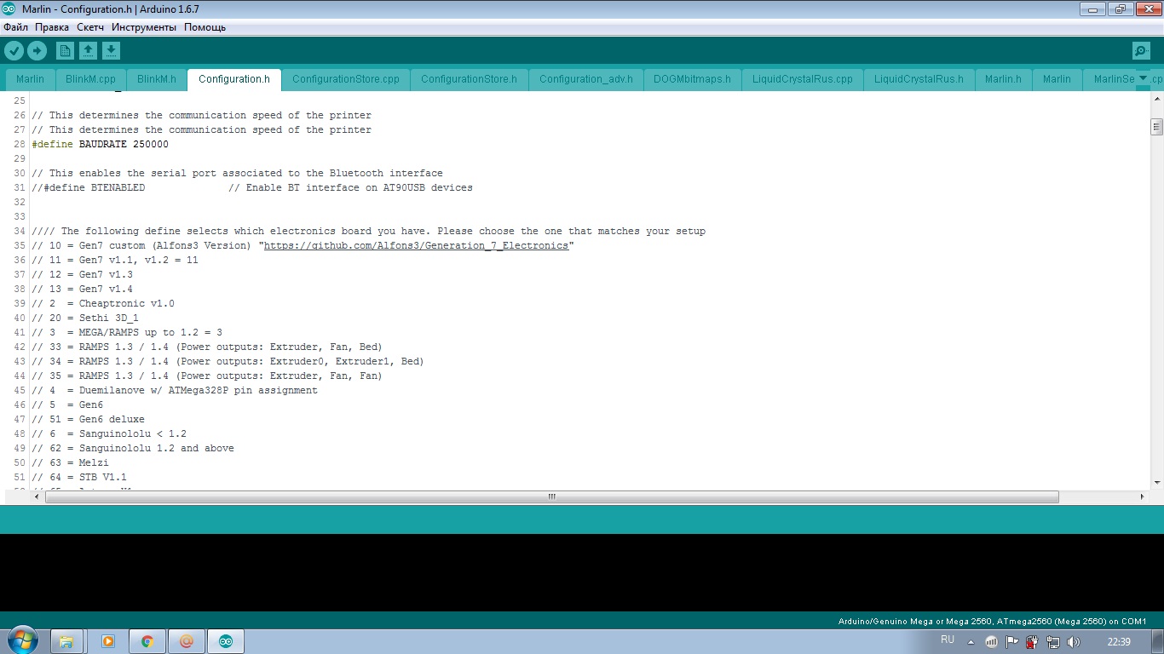Switch to the LiquidCrystalRus.cpp tab
The image size is (1164, 654).
(x=802, y=79)
